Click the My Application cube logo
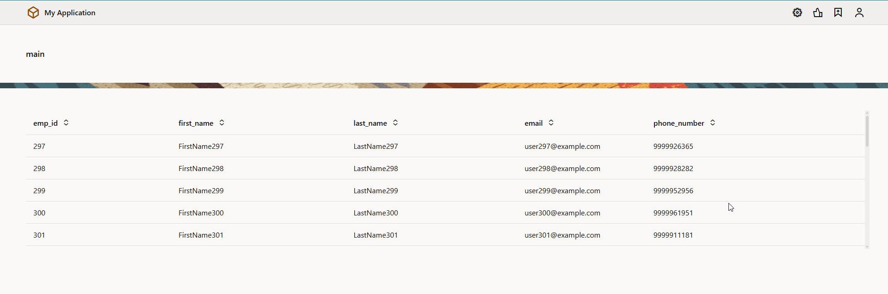Image resolution: width=888 pixels, height=294 pixels. click(33, 12)
